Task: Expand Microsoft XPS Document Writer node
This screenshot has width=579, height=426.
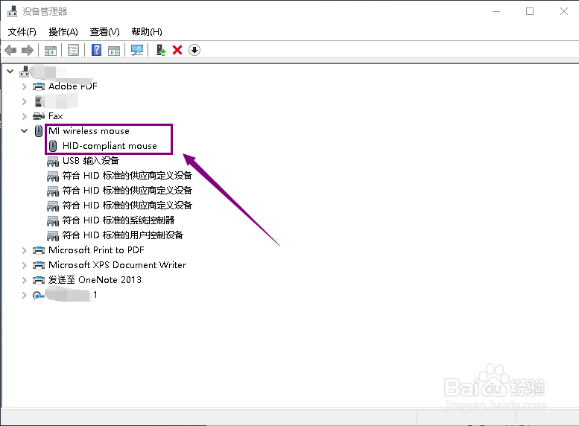Action: point(25,265)
